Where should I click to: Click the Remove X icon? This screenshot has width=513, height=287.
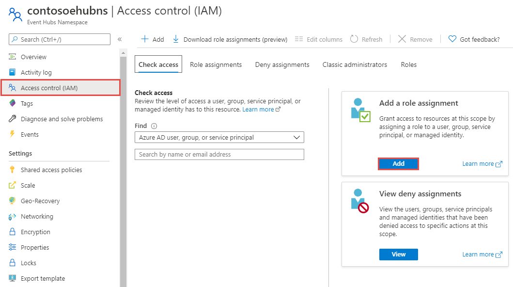[402, 39]
